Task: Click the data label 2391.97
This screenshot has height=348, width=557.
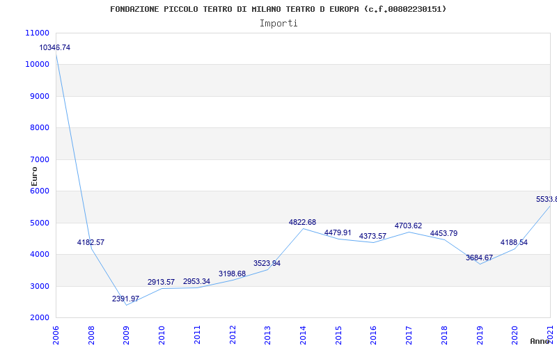Action: (x=126, y=299)
